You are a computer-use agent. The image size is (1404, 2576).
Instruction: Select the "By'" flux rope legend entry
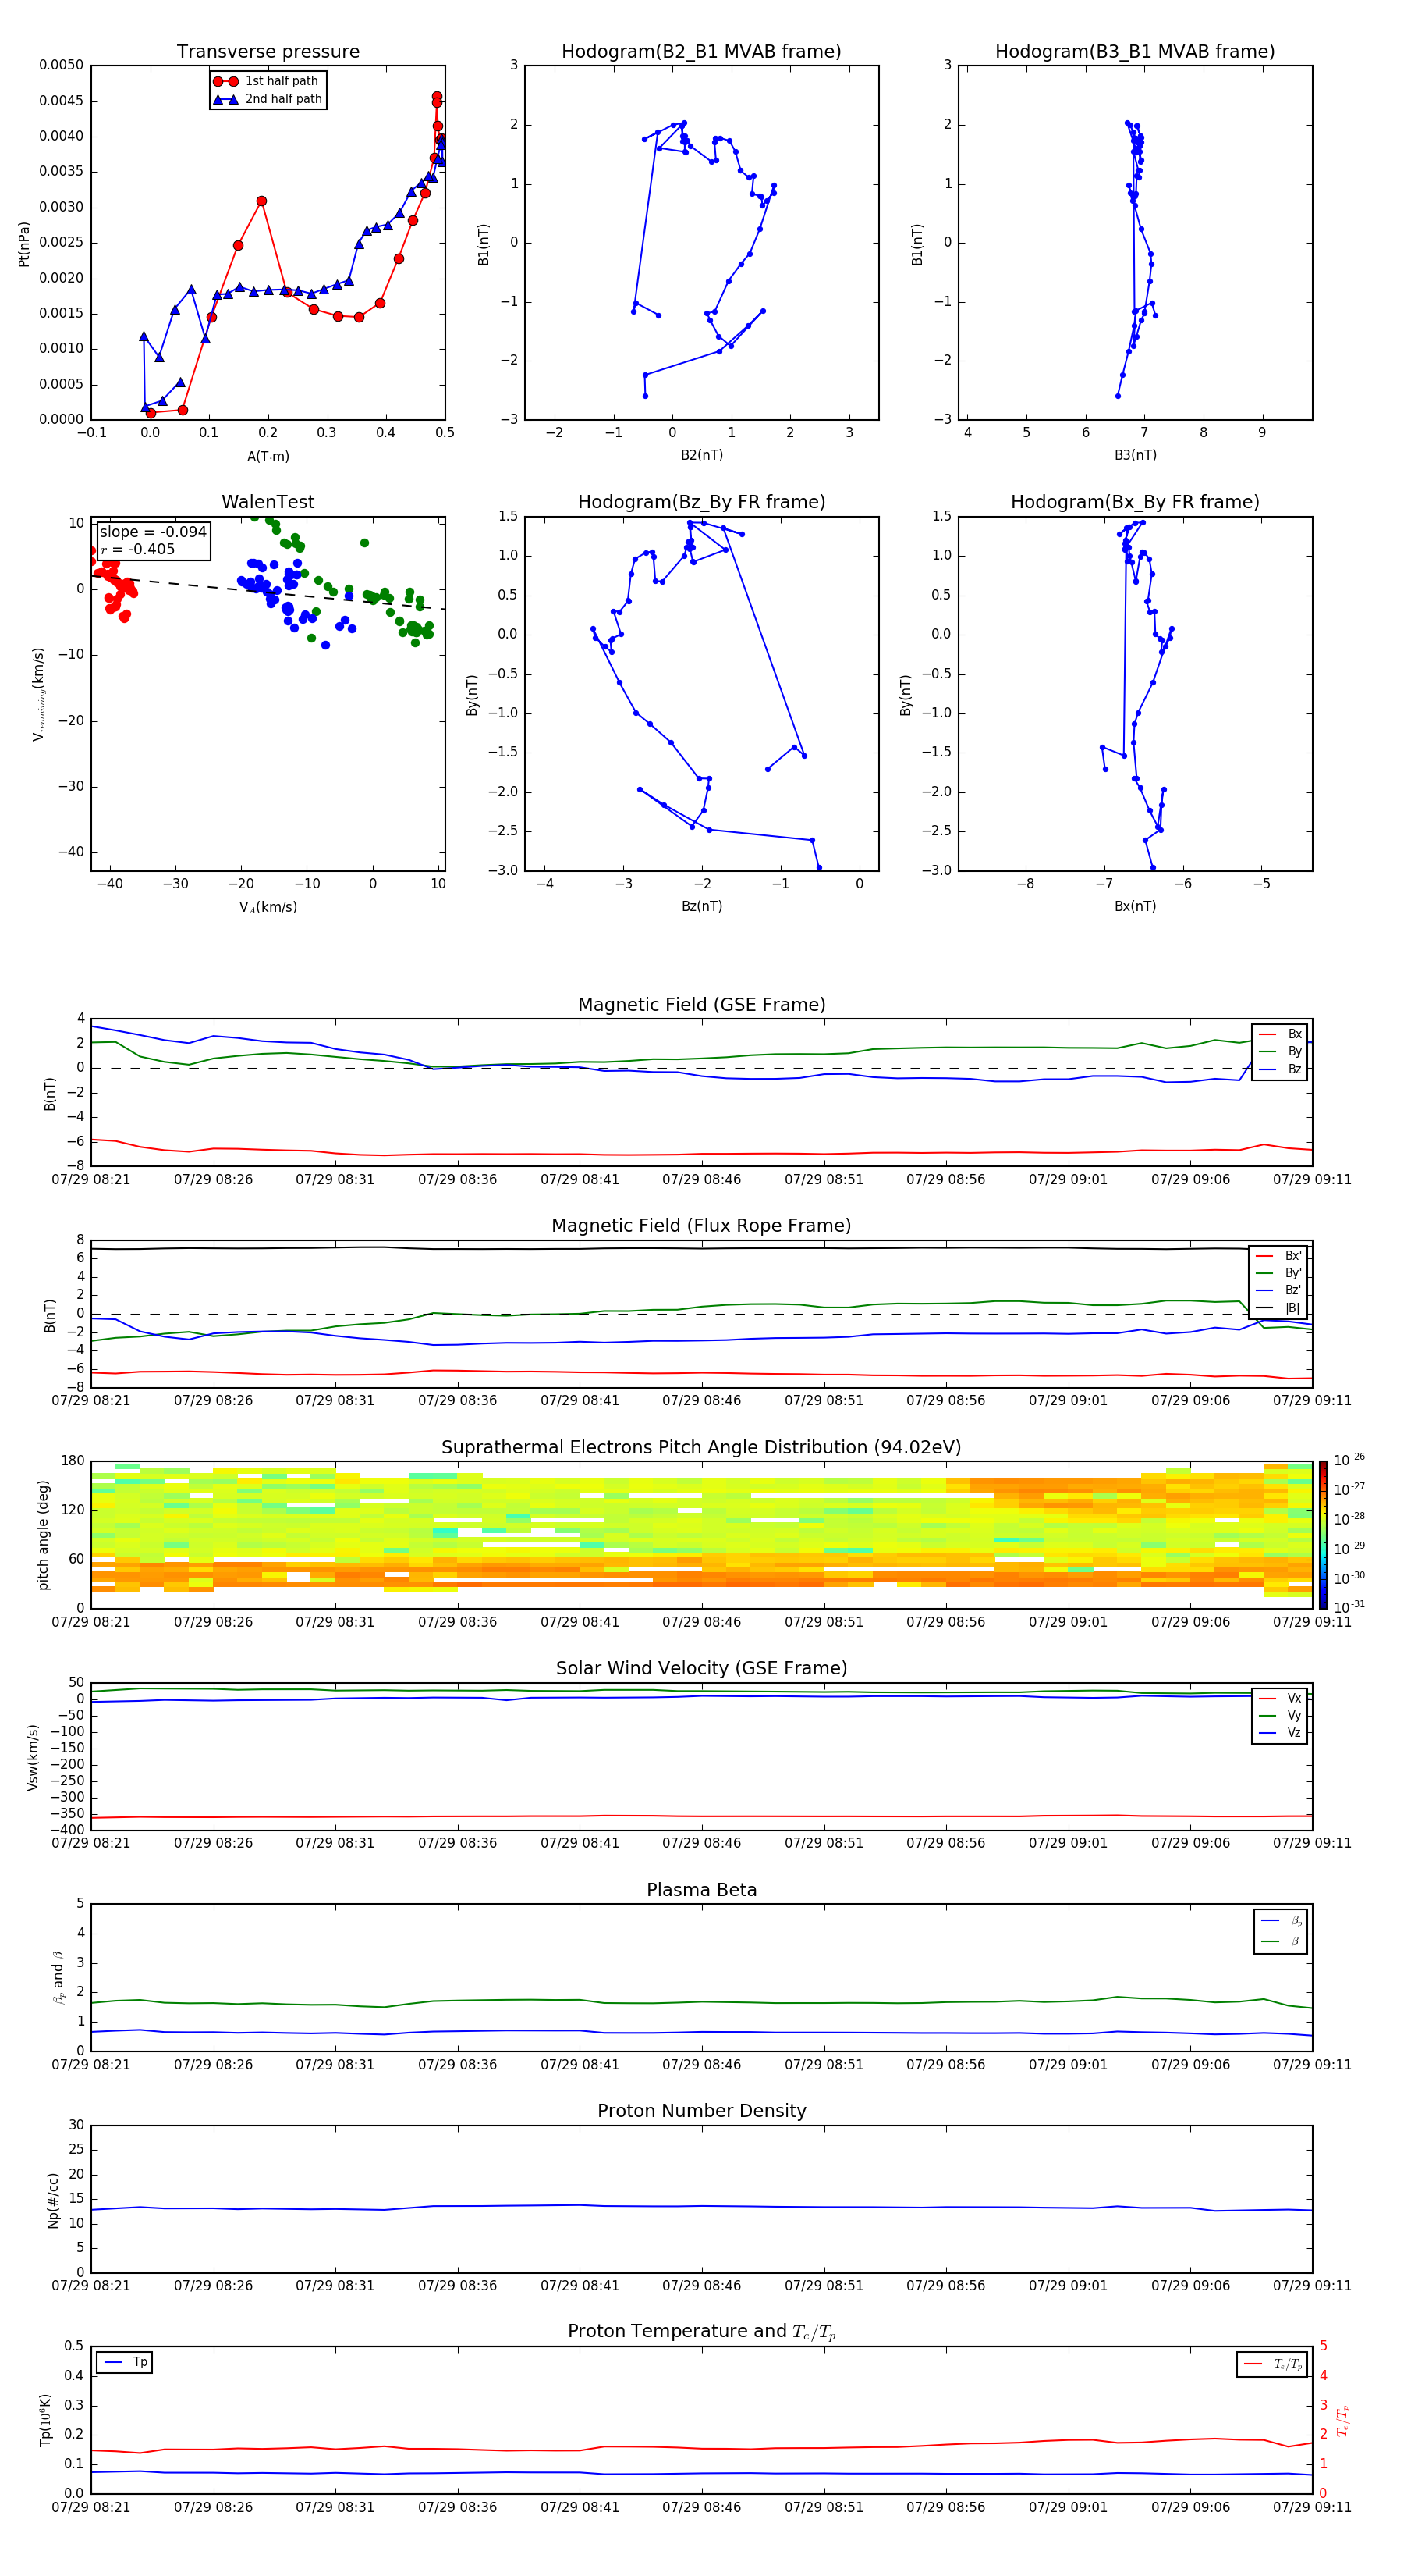point(1279,1273)
